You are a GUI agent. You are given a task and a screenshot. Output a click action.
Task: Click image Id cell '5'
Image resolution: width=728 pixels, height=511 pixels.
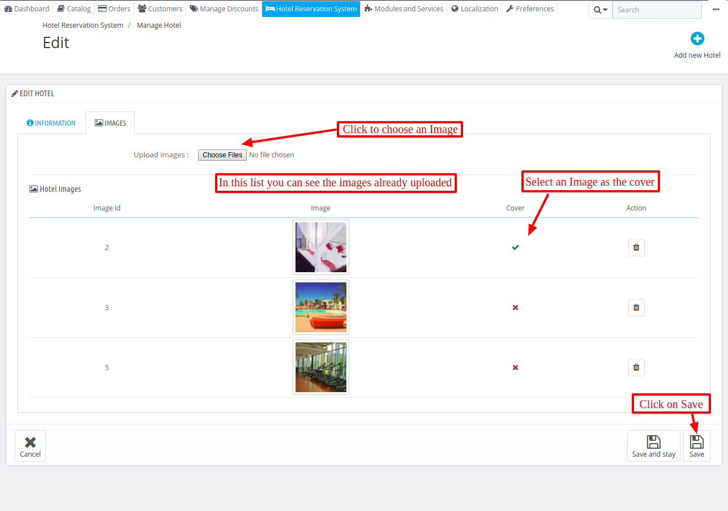pyautogui.click(x=107, y=367)
